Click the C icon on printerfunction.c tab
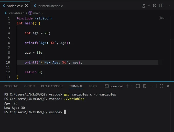 coord(35,6)
